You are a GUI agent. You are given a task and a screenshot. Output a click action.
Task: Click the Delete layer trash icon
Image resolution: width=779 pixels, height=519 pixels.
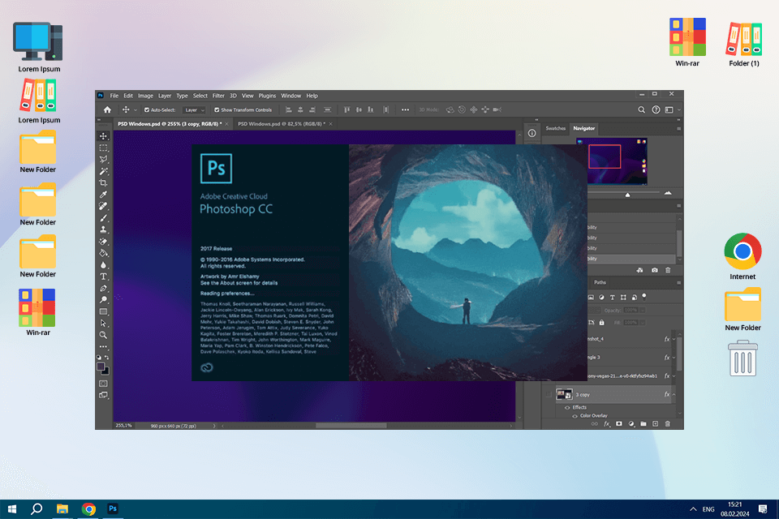point(668,424)
